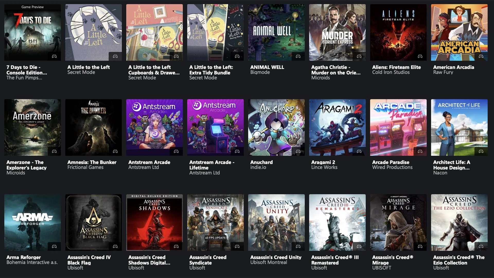The width and height of the screenshot is (494, 278).
Task: Click controller icon on Antstream Arcade Lifetime cover
Action: (x=237, y=151)
